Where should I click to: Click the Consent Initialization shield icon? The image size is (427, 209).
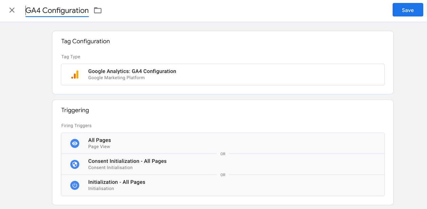75,164
